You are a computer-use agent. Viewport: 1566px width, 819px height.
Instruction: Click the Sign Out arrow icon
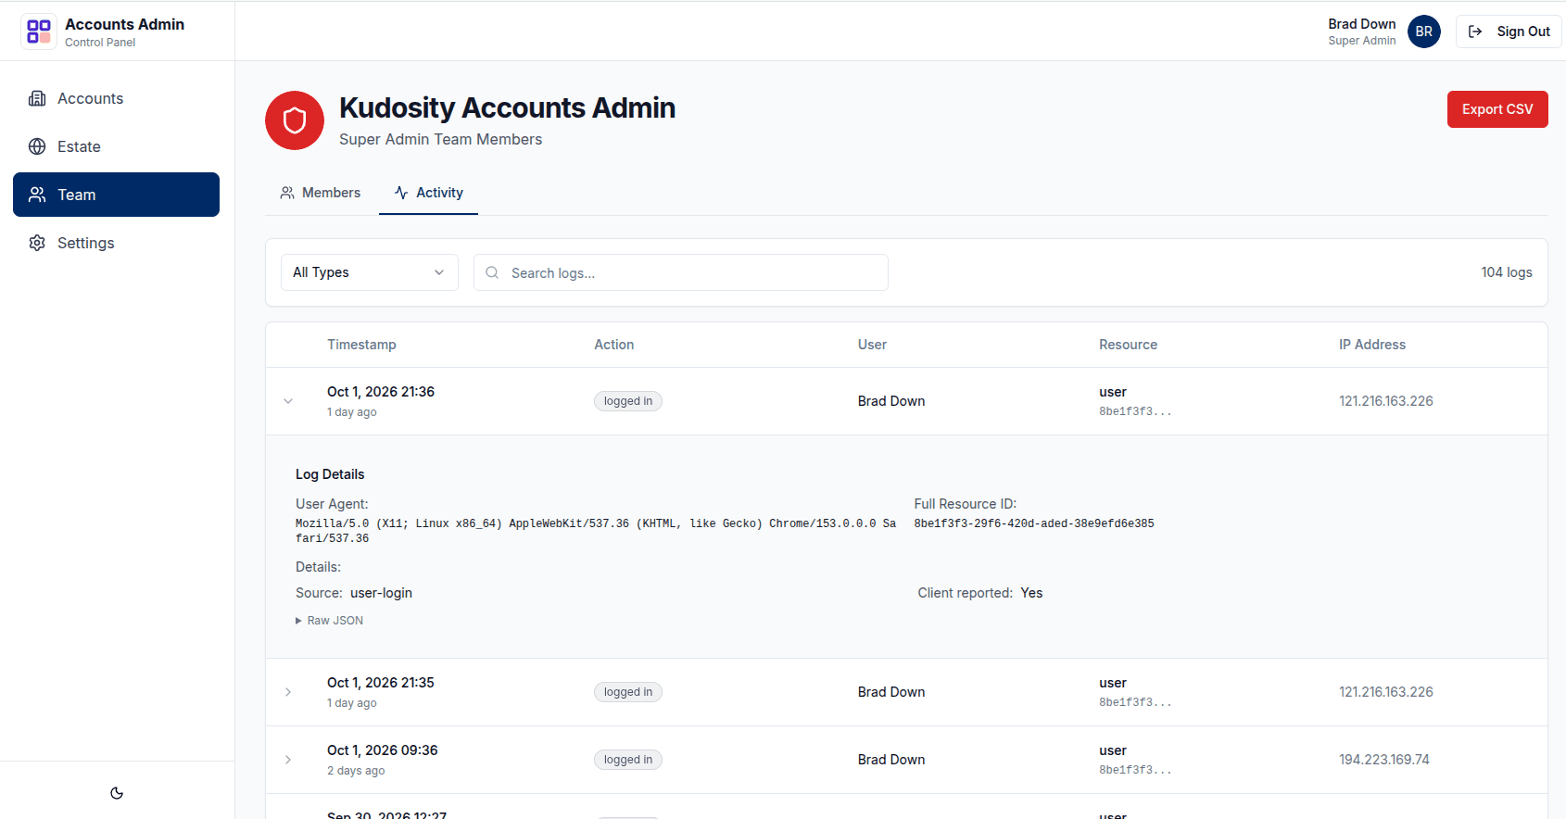pos(1475,31)
